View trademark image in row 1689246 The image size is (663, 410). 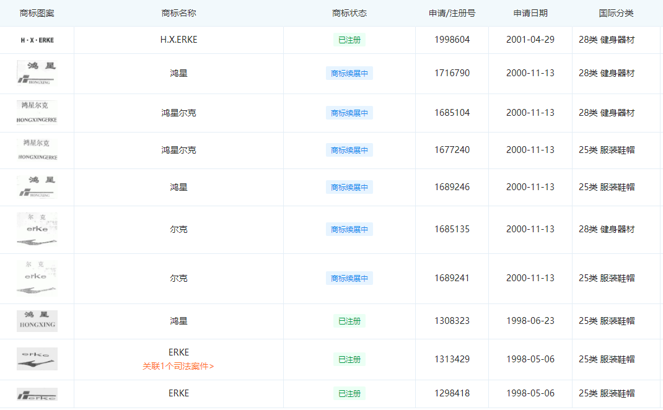pyautogui.click(x=37, y=187)
